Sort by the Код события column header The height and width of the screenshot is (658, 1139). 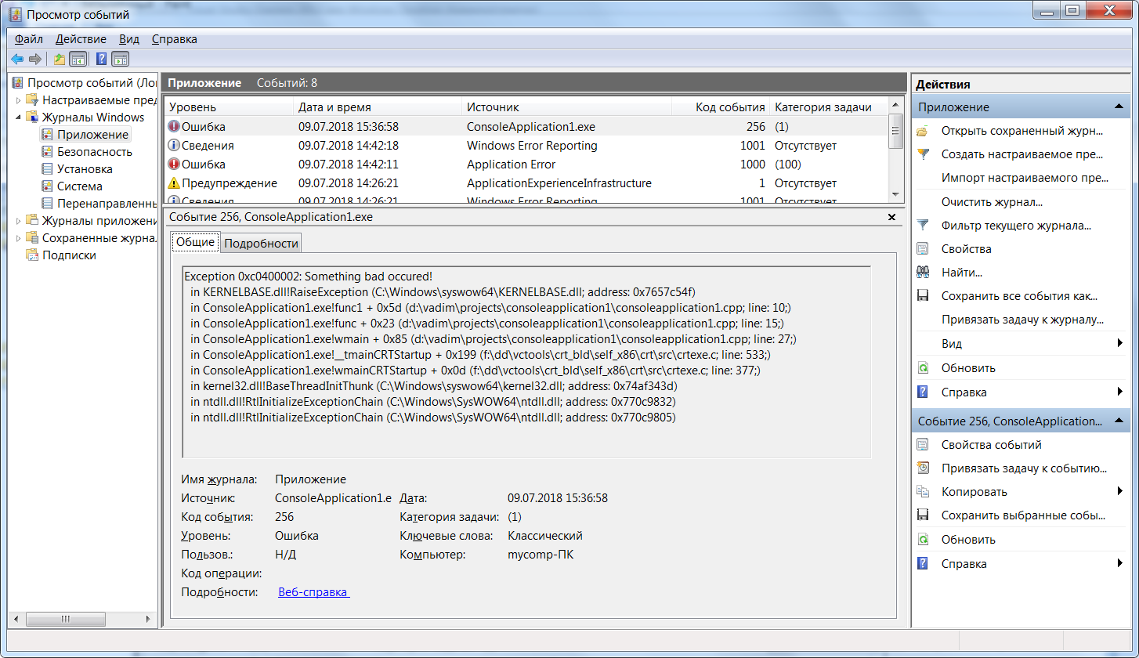coord(720,107)
